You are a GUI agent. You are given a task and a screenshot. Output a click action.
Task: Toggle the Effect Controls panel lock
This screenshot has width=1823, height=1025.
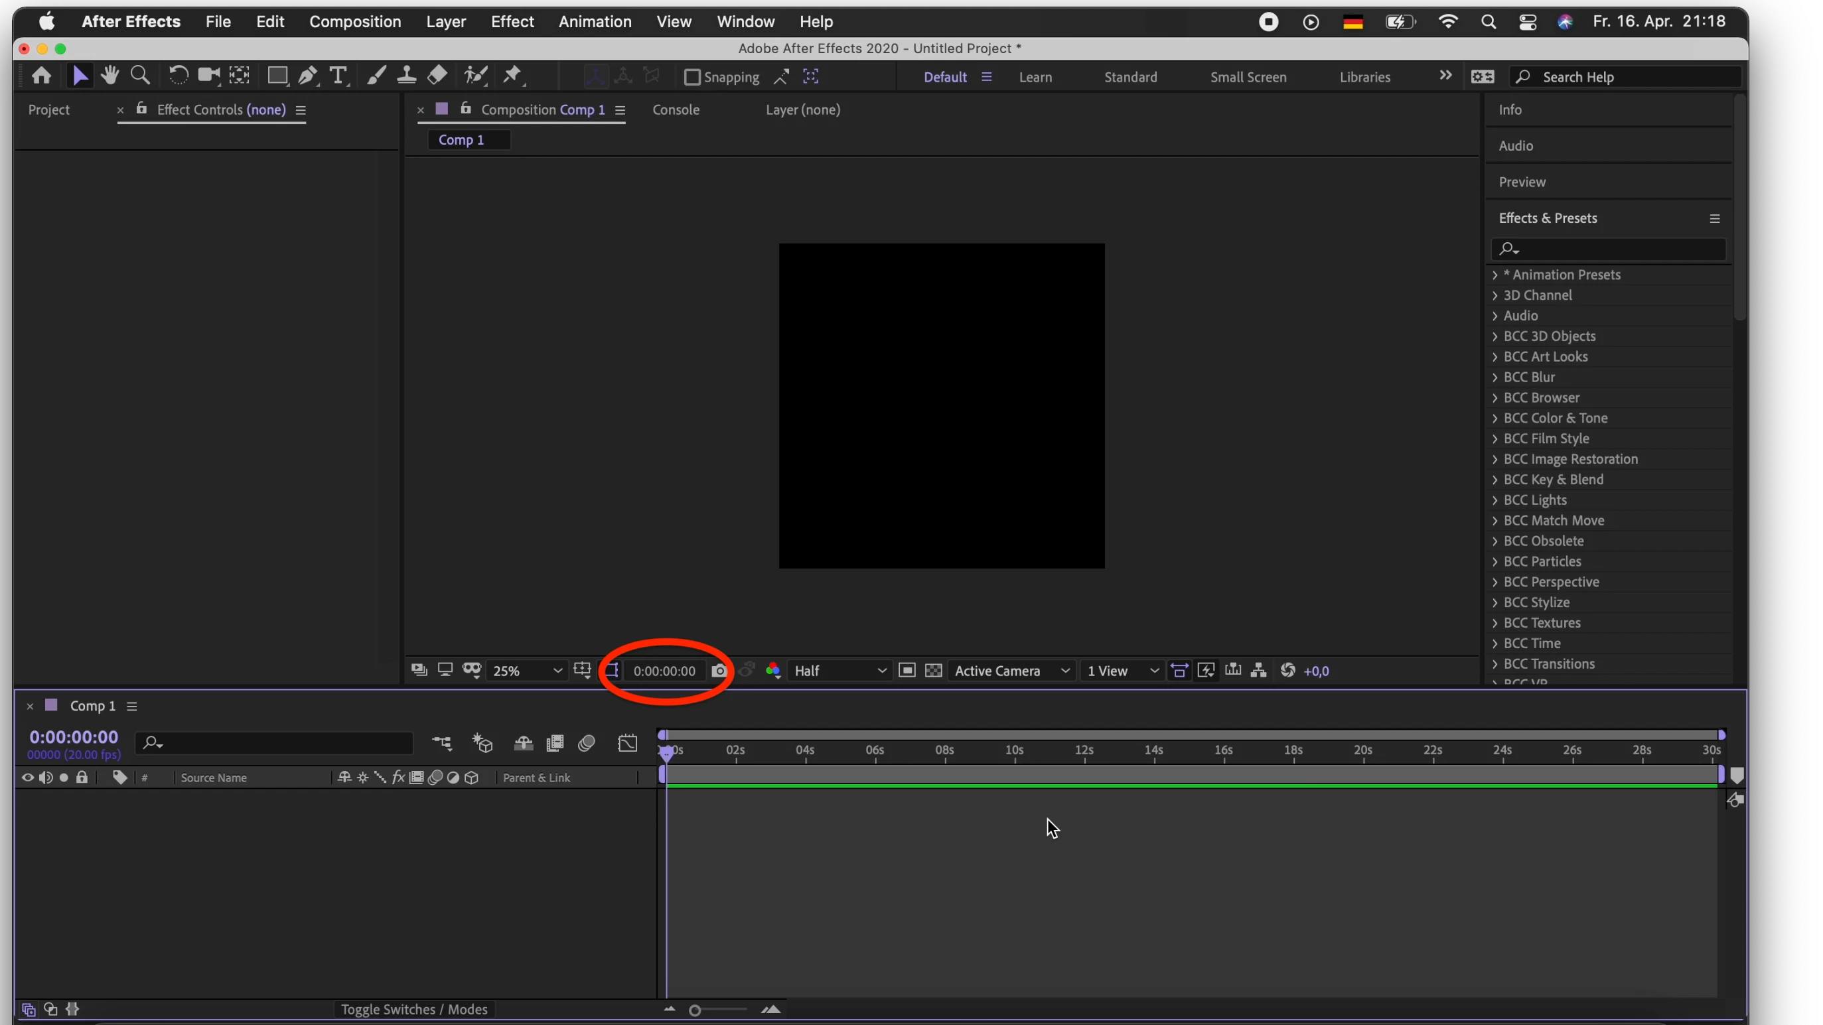point(141,109)
